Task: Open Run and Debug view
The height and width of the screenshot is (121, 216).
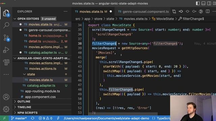Action: tap(6, 50)
